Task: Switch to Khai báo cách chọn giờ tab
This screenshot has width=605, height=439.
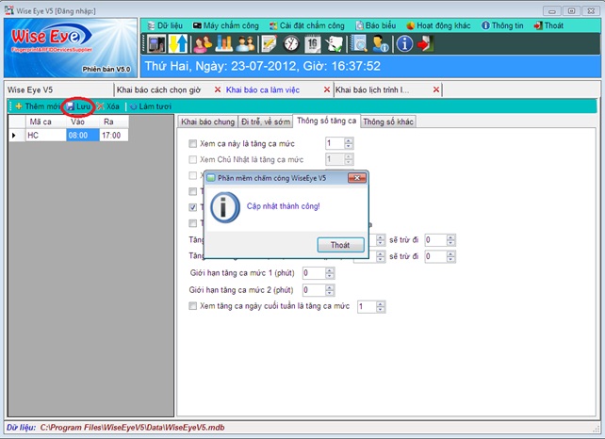Action: coord(158,89)
